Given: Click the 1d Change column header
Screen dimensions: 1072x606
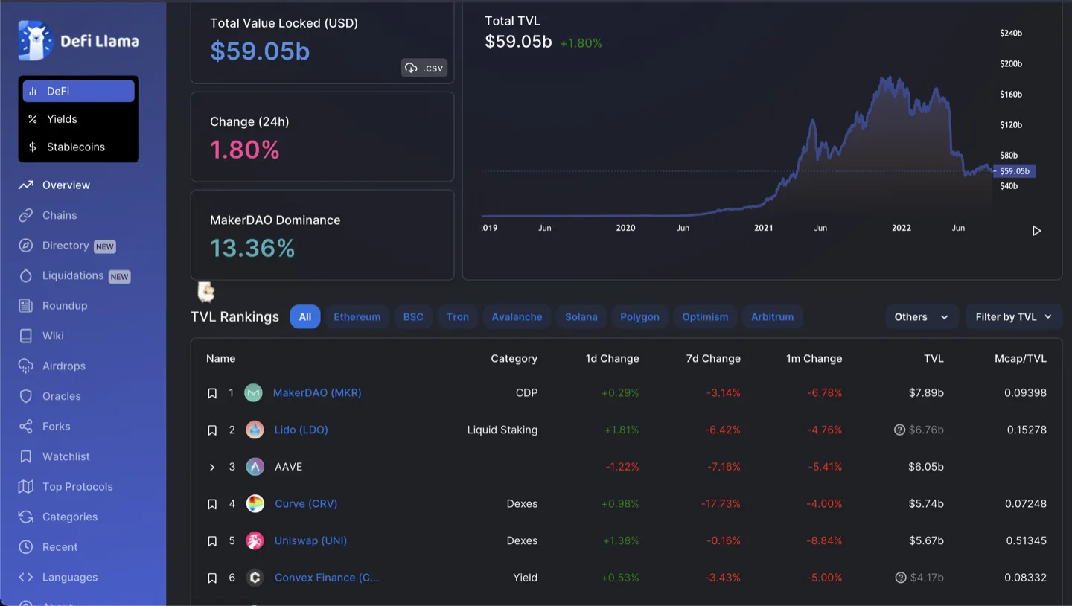Looking at the screenshot, I should tap(612, 358).
